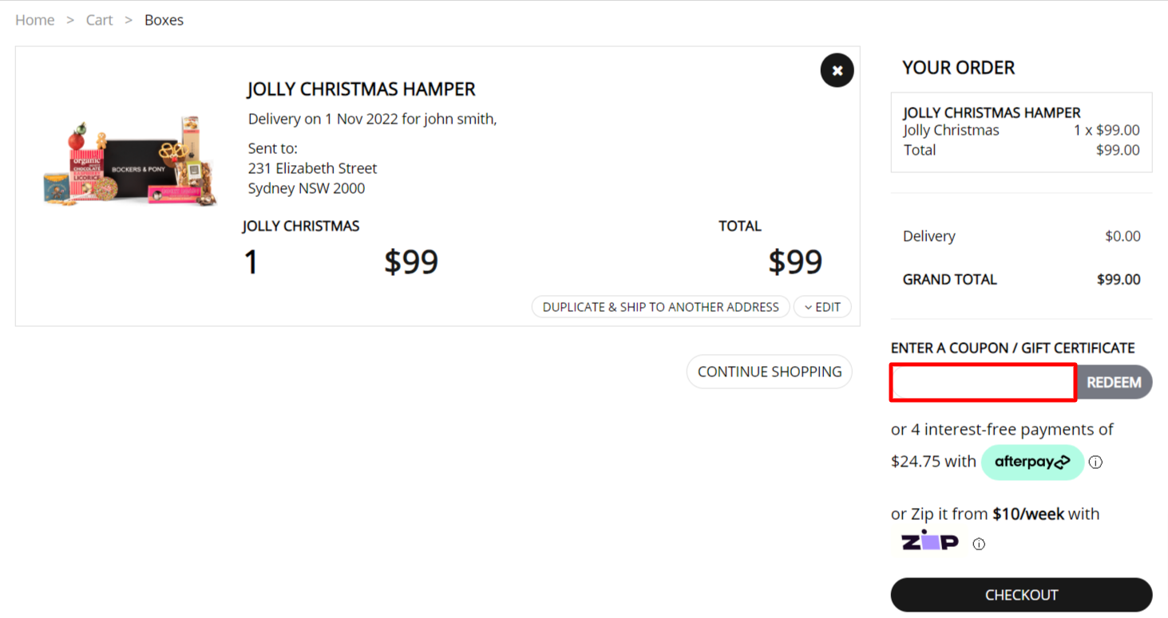
Task: Focus the coupon / gift certificate field
Action: 983,383
